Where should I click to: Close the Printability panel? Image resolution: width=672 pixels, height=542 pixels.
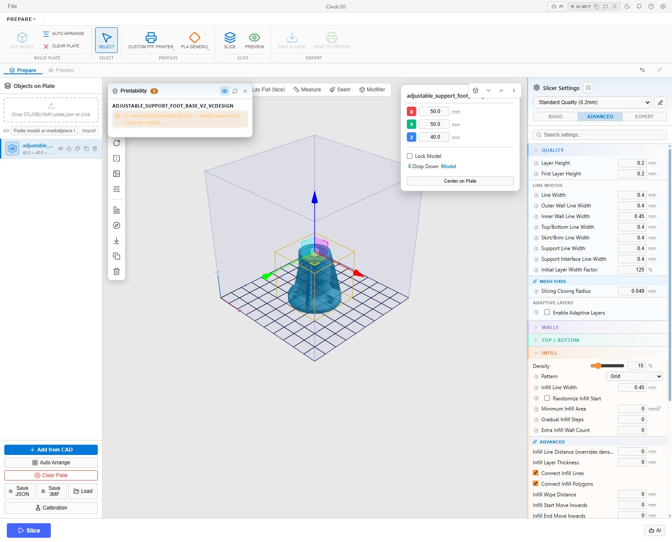click(x=245, y=91)
